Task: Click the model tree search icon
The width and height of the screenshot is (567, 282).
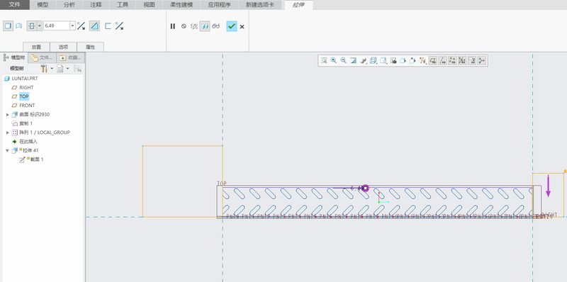Action: (77, 68)
